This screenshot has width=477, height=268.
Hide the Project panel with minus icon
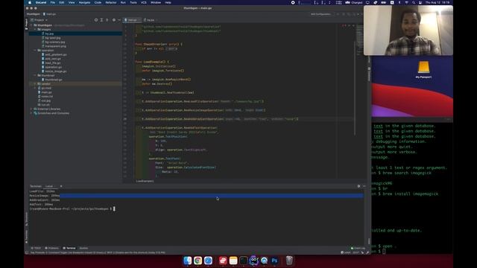[x=119, y=20]
